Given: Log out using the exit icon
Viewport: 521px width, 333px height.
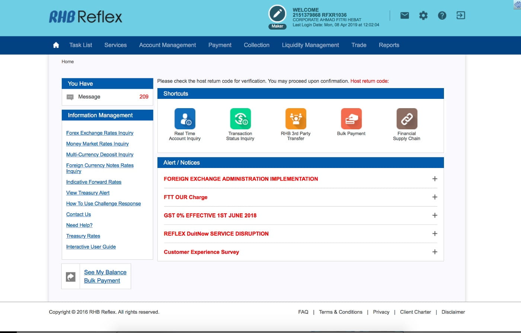Looking at the screenshot, I should click(461, 15).
